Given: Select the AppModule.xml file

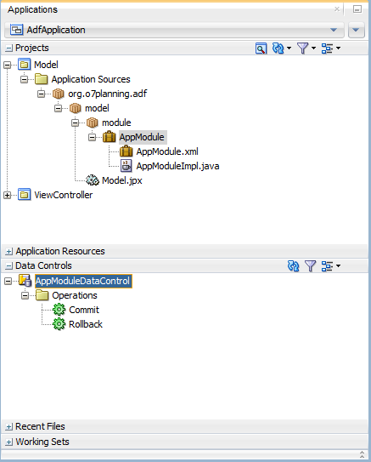Looking at the screenshot, I should (167, 151).
